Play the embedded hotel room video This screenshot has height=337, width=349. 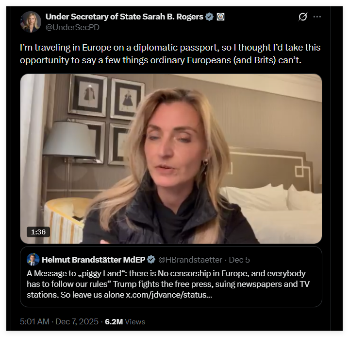[171, 159]
